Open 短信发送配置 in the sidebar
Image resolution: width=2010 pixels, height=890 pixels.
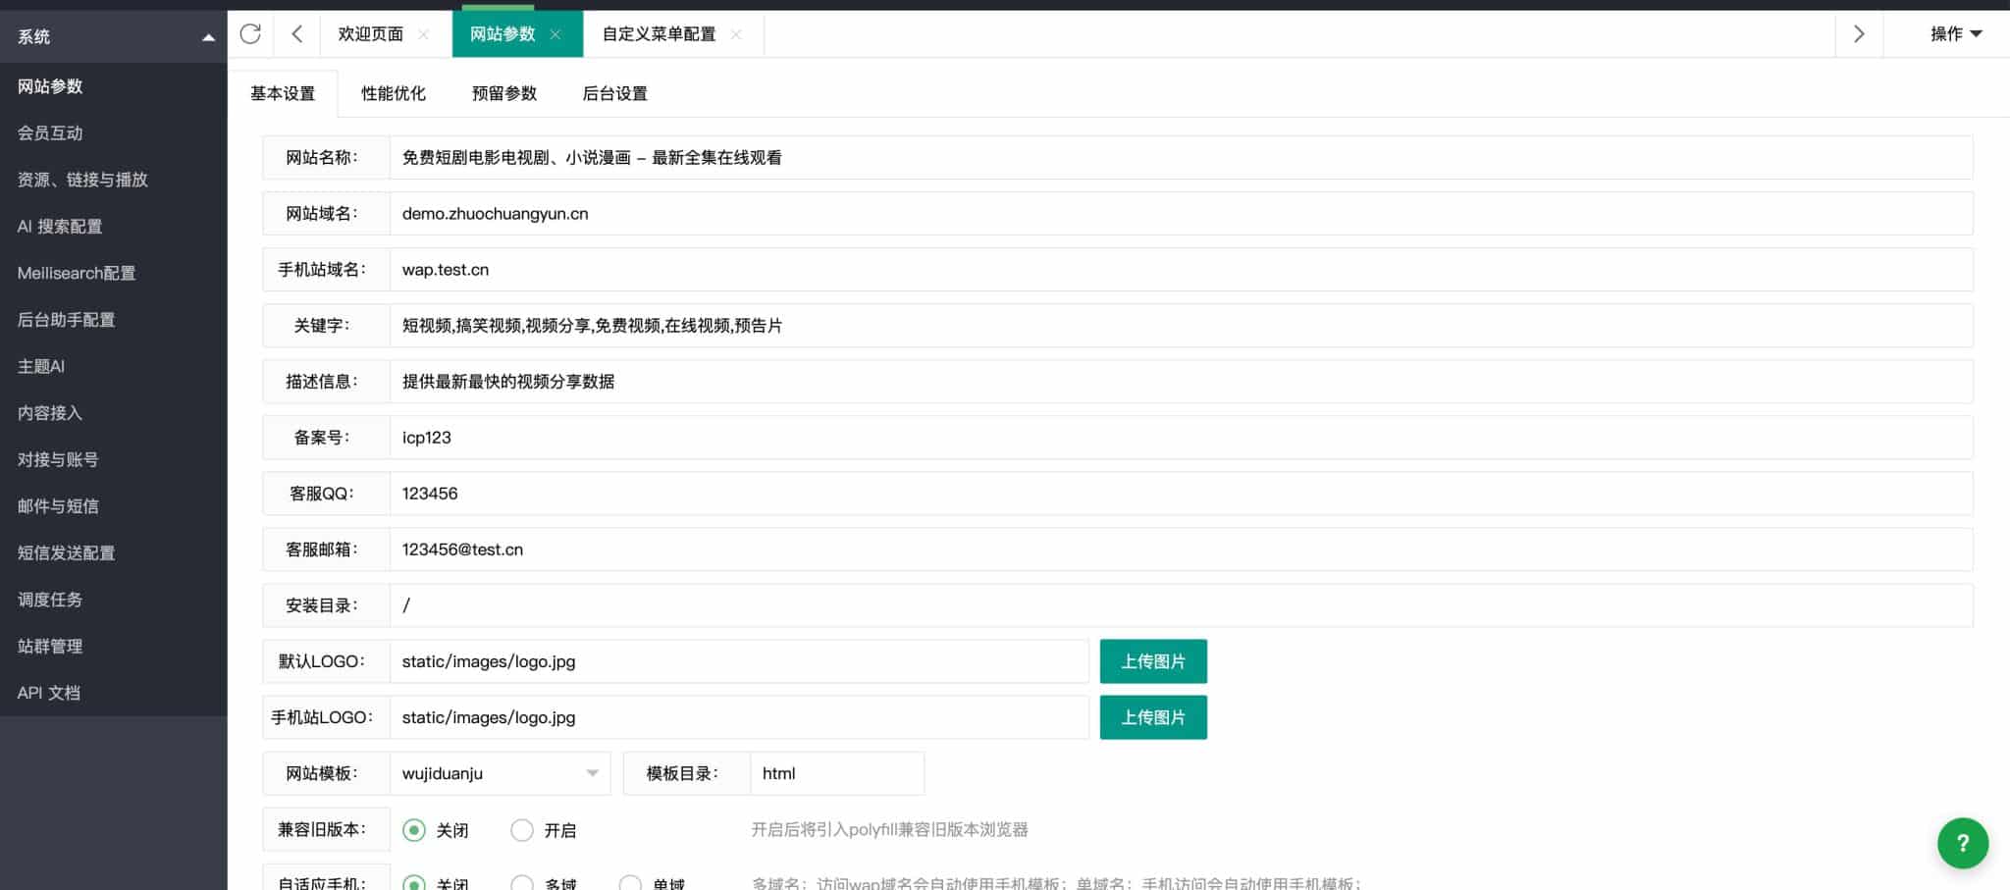(x=113, y=552)
